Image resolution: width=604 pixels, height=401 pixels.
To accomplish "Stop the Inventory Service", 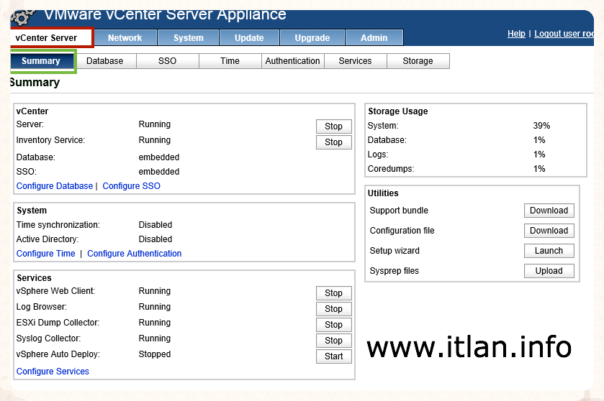I will [333, 142].
